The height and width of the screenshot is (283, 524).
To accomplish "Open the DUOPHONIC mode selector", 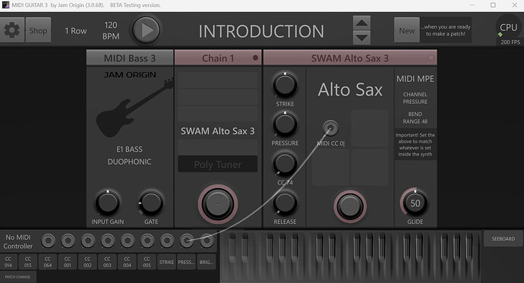I will point(129,162).
